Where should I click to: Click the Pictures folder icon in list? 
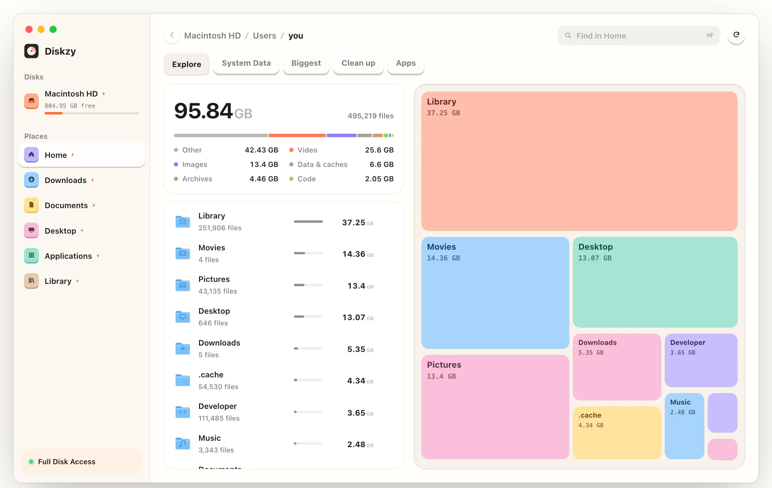coord(183,285)
